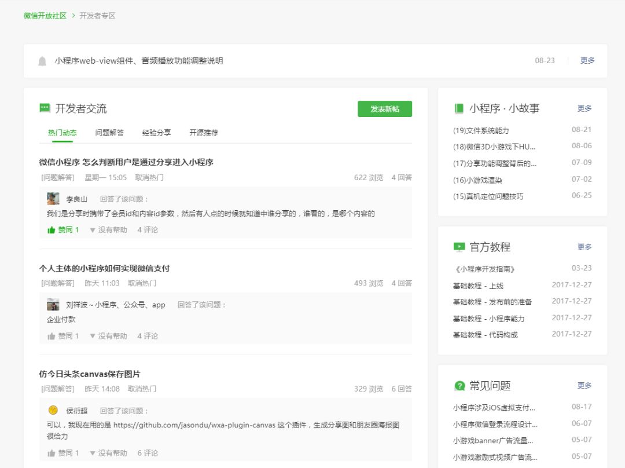Open story (15)真机定位问题技巧
The width and height of the screenshot is (625, 468).
(x=488, y=196)
